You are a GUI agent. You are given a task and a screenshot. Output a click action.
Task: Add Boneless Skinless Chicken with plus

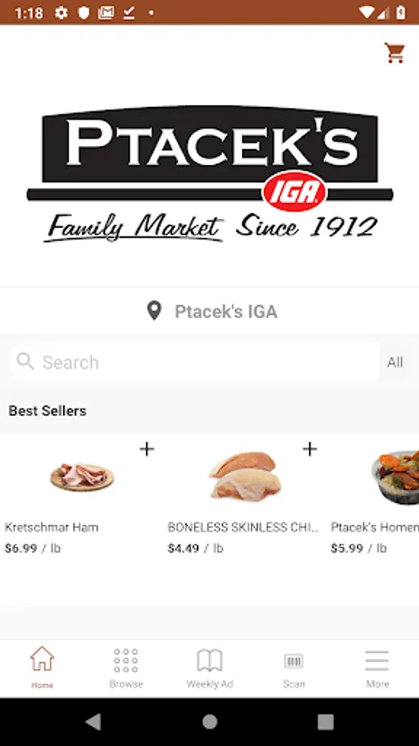[310, 449]
